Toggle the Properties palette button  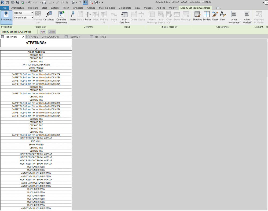[6, 17]
